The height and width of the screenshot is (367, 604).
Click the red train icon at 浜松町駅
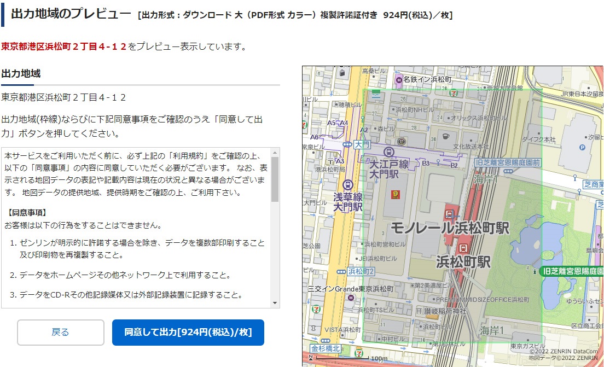coord(464,249)
